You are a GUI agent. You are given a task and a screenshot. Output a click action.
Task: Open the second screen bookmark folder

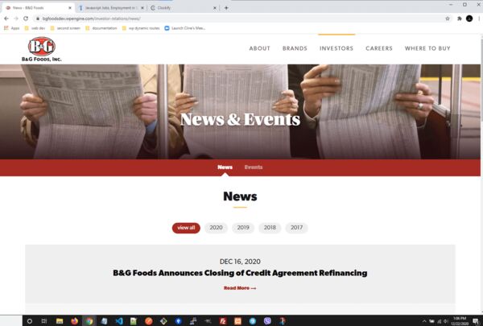coord(65,28)
